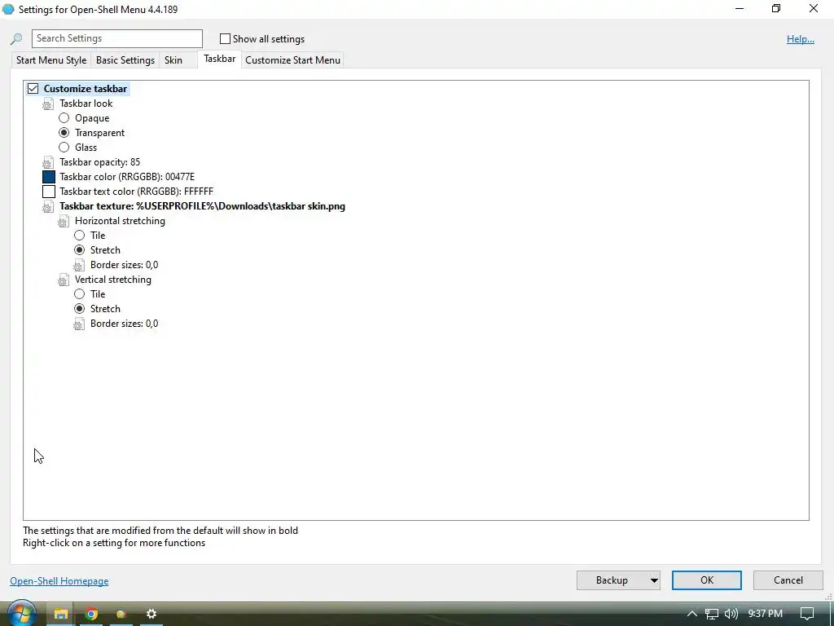Image resolution: width=834 pixels, height=626 pixels.
Task: Launch Chrome from the taskbar
Action: click(91, 614)
